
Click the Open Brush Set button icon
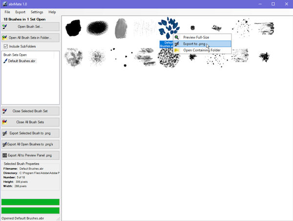tap(5, 26)
